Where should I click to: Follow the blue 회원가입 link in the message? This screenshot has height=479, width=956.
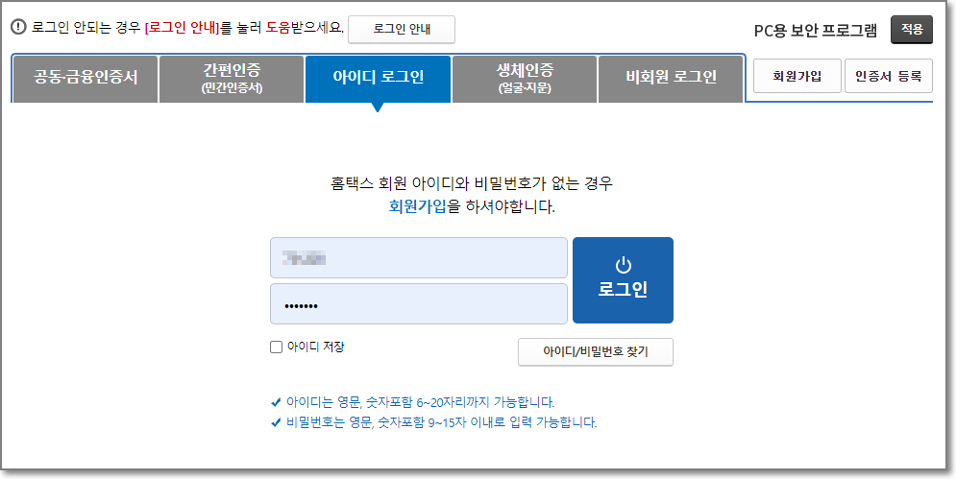[418, 207]
